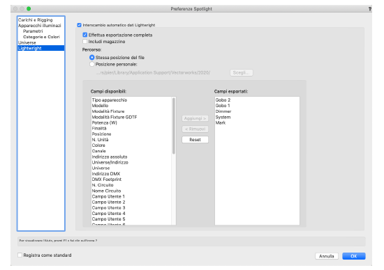Click the custom path text field
Image resolution: width=384 pixels, height=270 pixels.
[153, 72]
